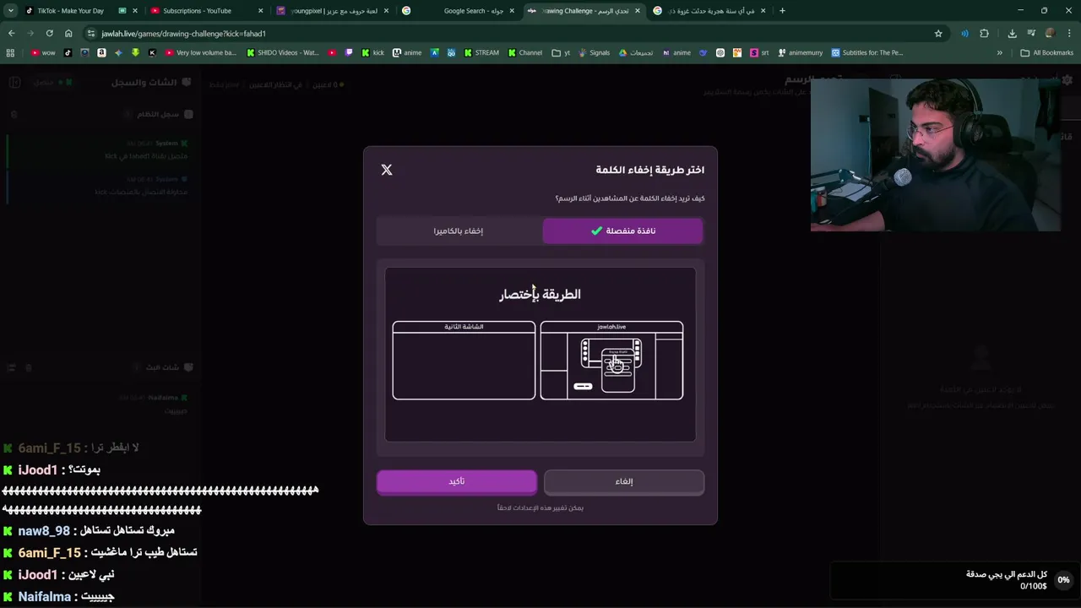1081x608 pixels.
Task: Click the 0% donation progress circle
Action: (1063, 580)
